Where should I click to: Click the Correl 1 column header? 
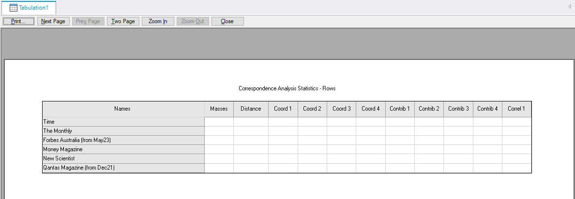[516, 109]
